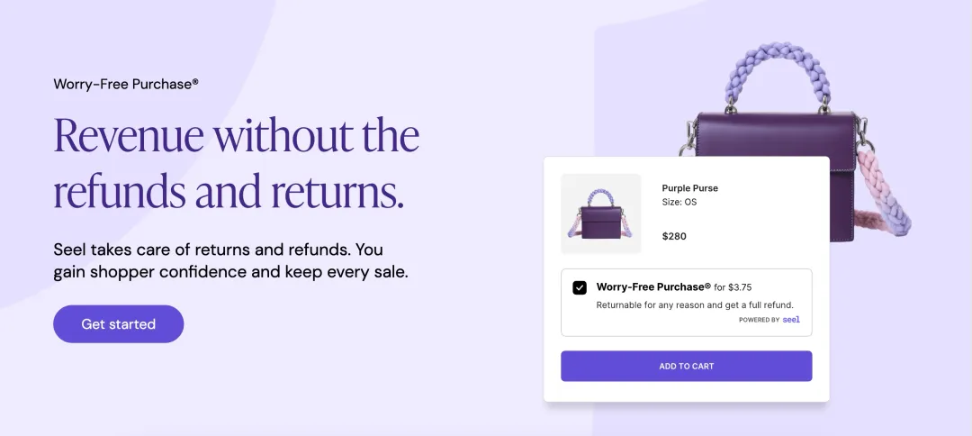972x436 pixels.
Task: Click the "refunds and returns." headline line
Action: [x=228, y=191]
